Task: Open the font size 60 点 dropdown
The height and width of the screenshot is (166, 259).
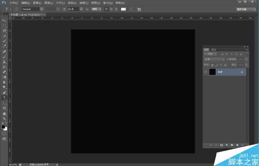Action: click(x=81, y=9)
